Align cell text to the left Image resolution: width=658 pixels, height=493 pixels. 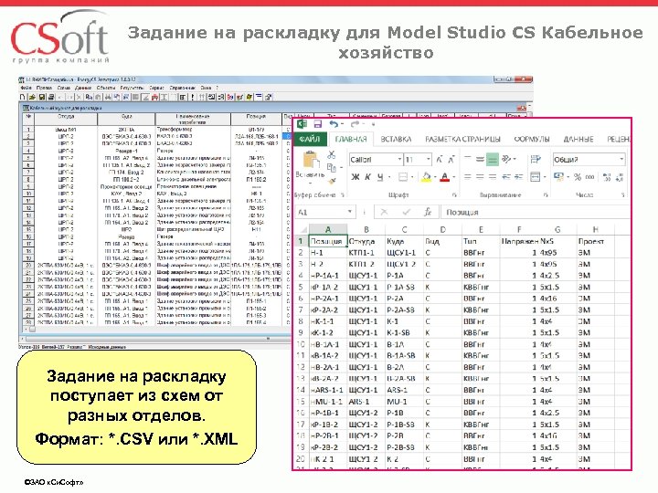[x=468, y=177]
